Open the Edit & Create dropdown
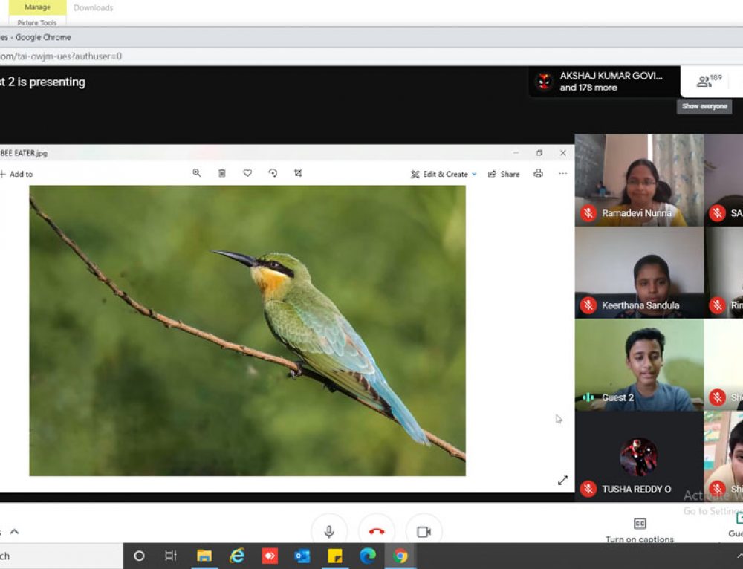The height and width of the screenshot is (569, 743). [x=444, y=174]
